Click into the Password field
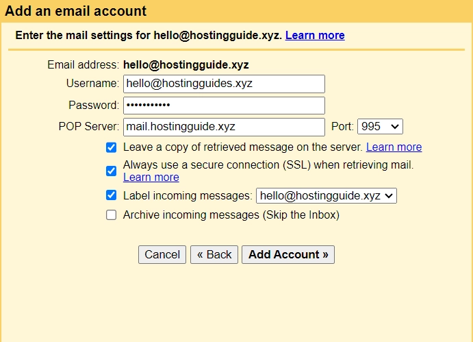 tap(224, 106)
